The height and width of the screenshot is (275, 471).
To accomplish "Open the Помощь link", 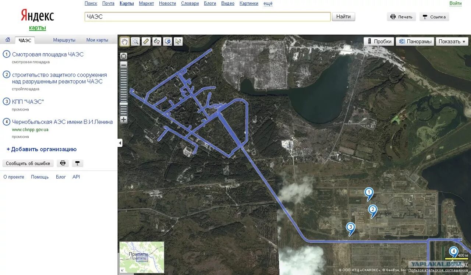I will [40, 177].
